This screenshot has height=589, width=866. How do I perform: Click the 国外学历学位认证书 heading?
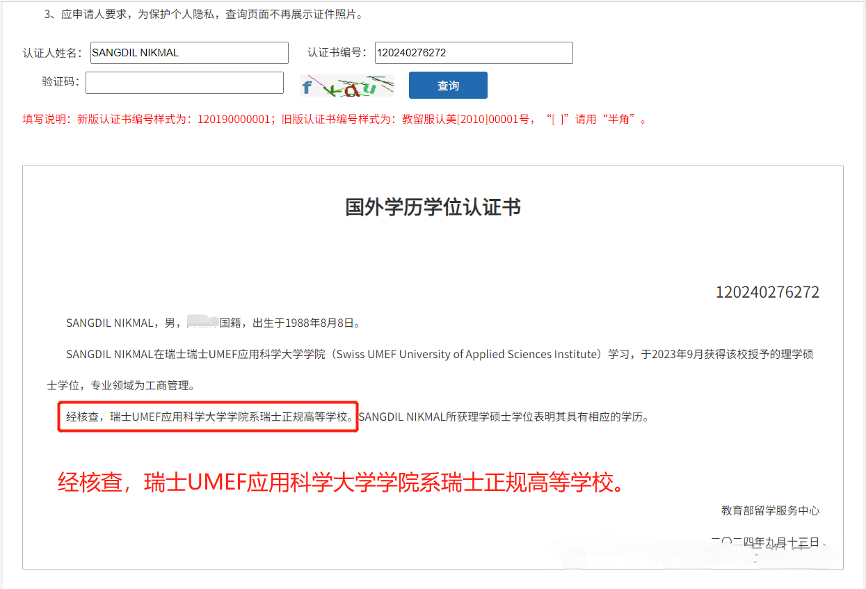433,207
